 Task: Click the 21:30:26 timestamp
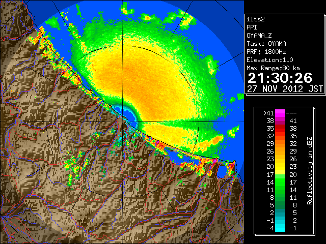tap(280, 78)
